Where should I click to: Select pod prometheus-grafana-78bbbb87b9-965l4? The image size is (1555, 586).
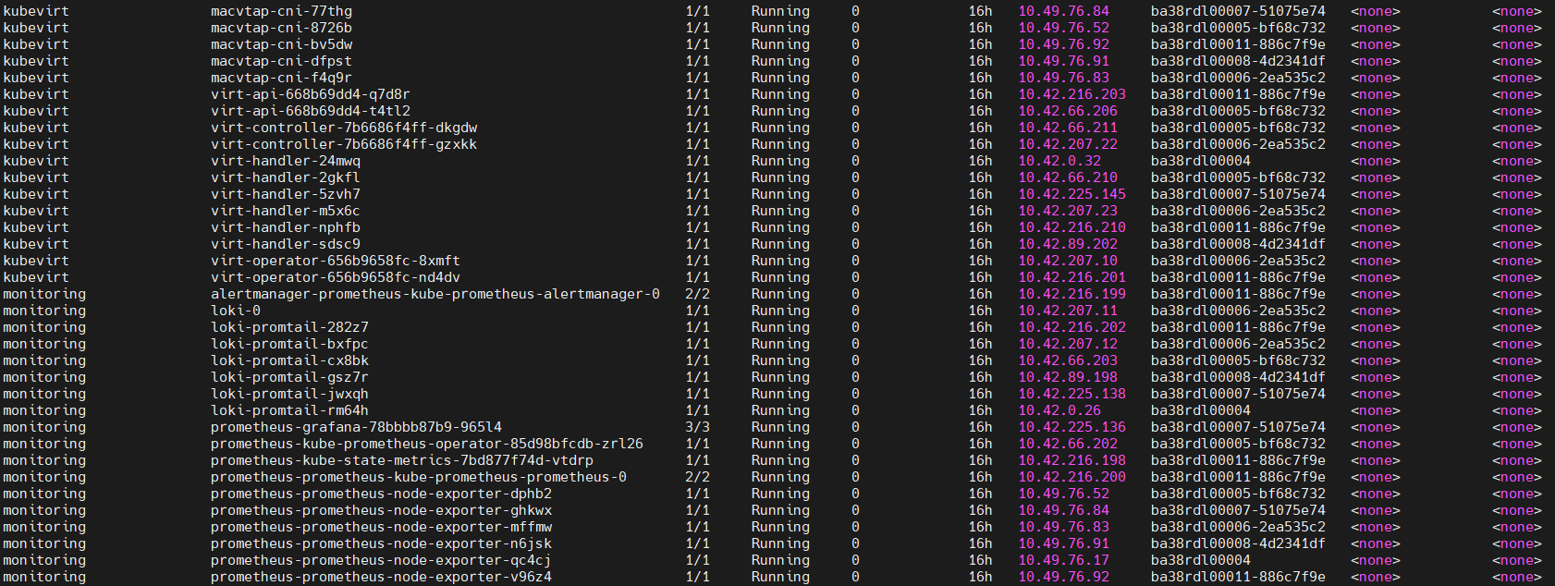coord(356,427)
